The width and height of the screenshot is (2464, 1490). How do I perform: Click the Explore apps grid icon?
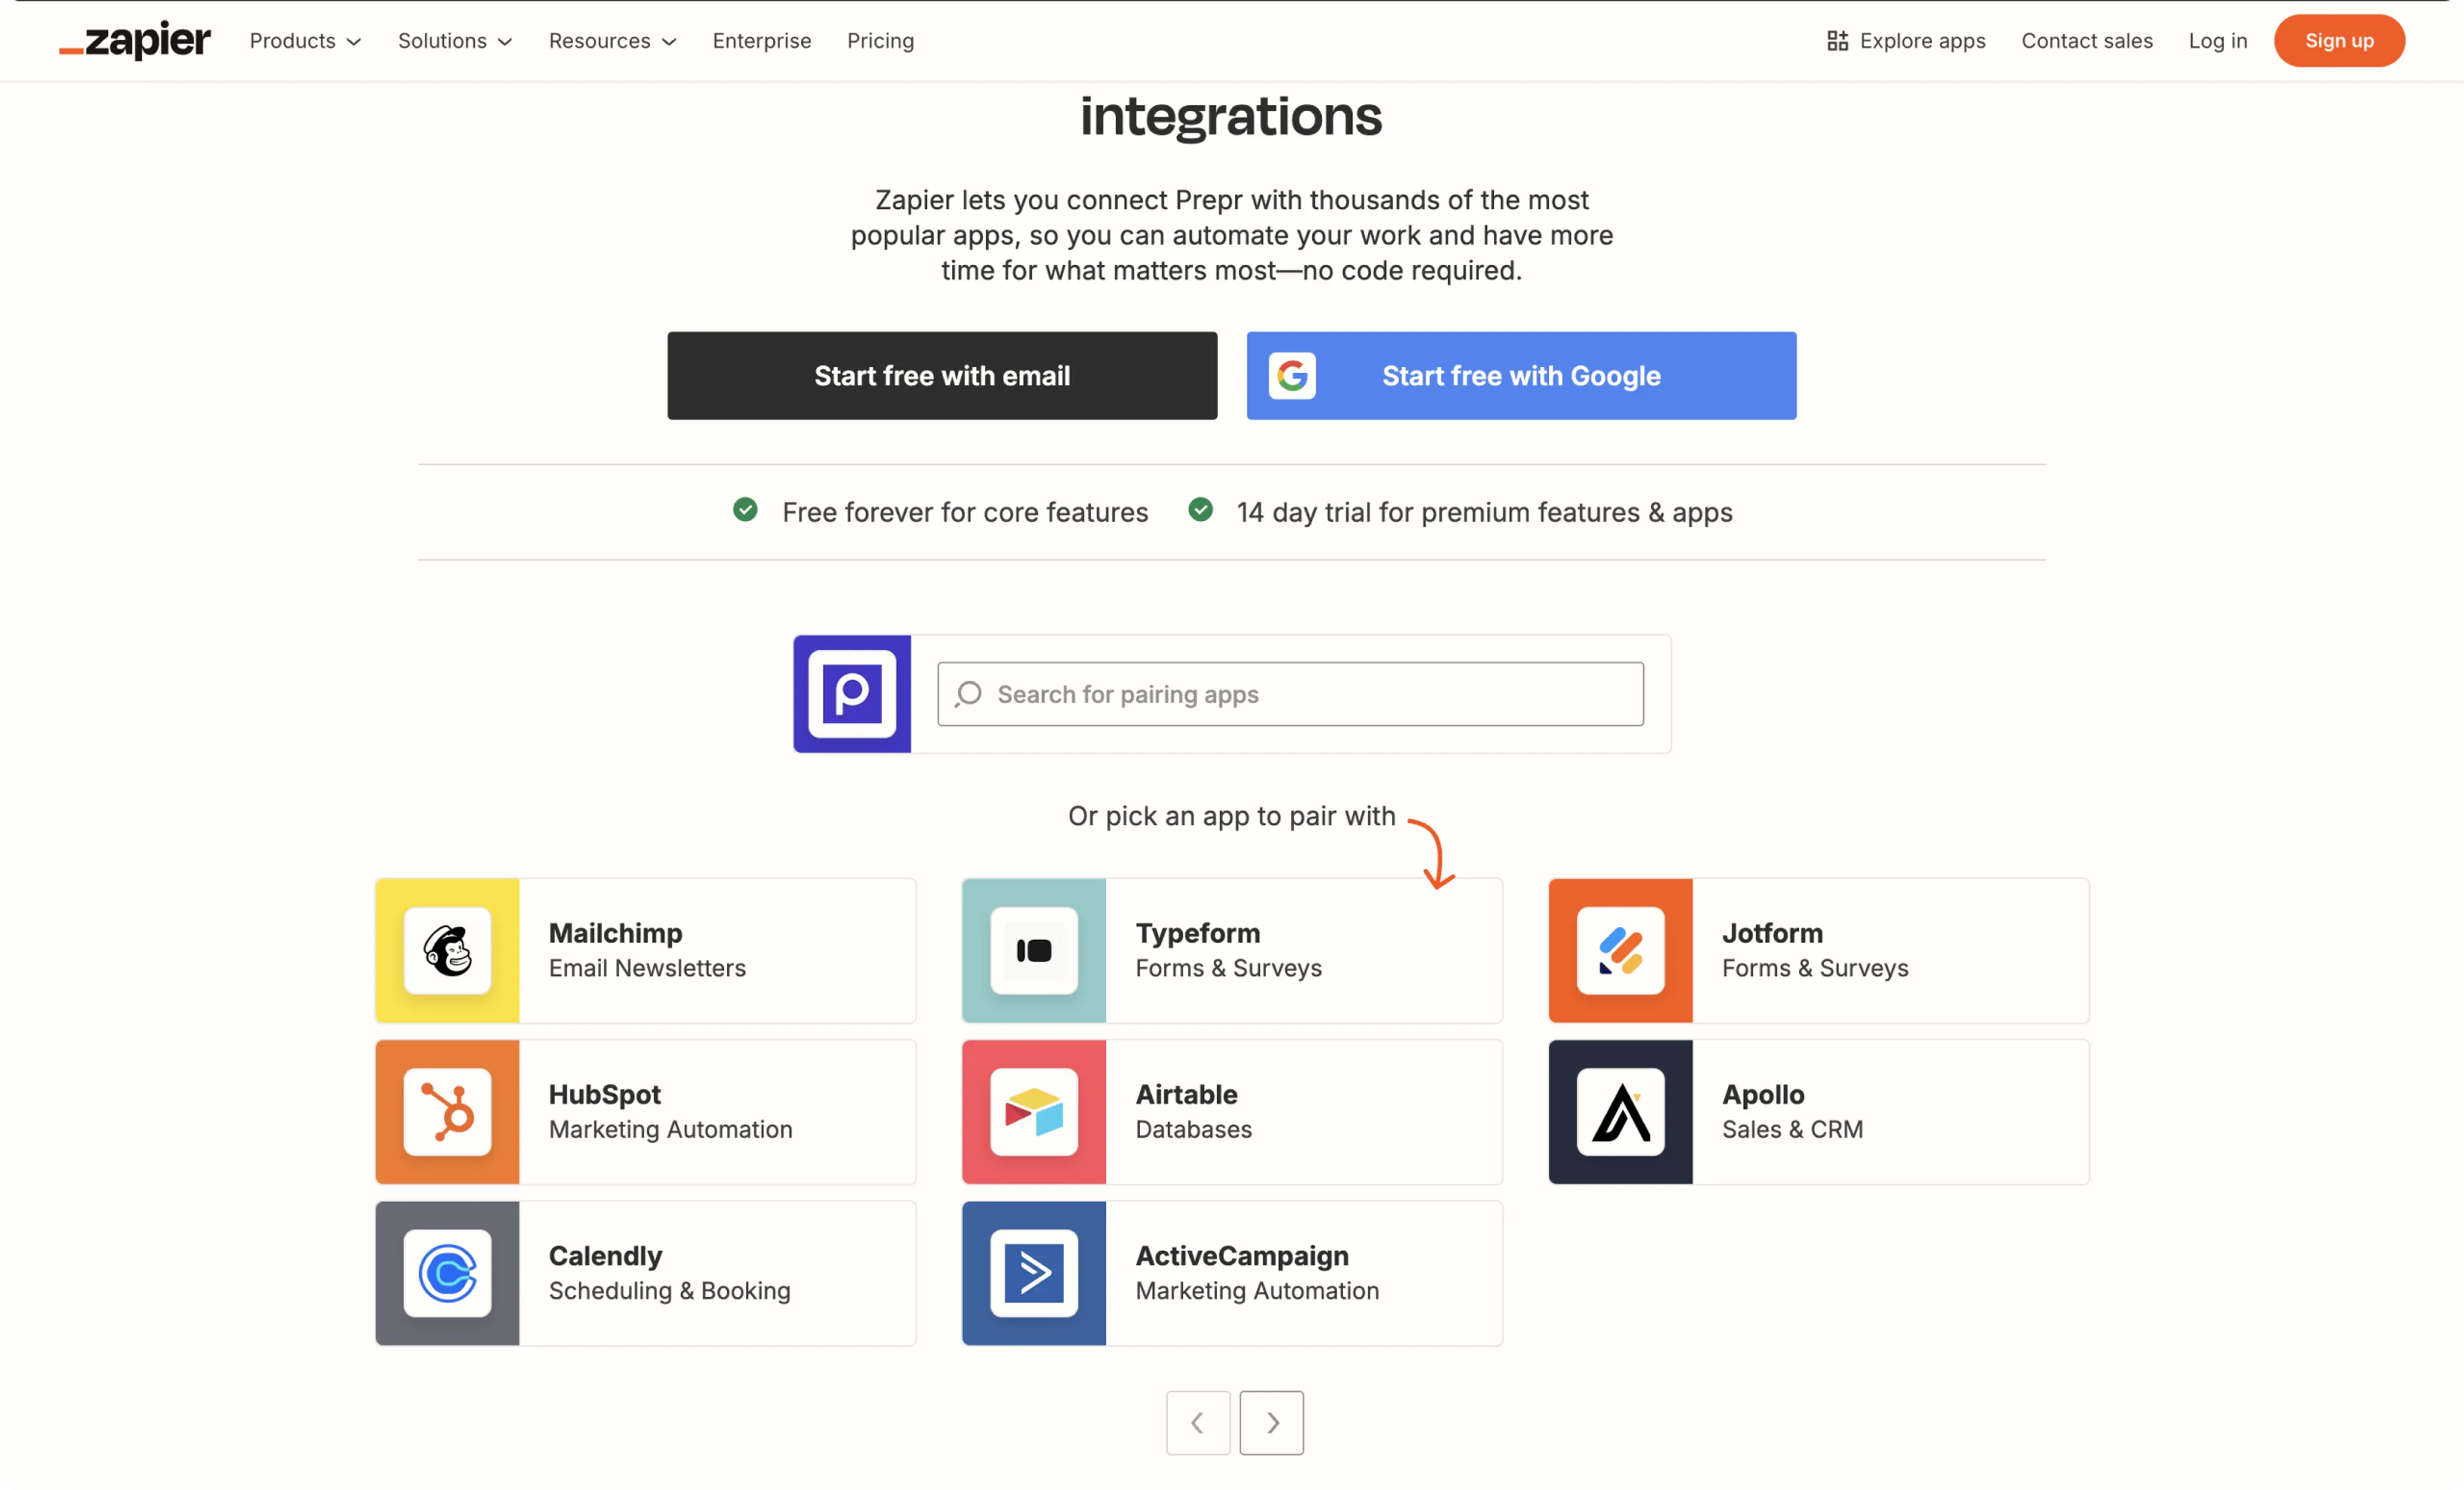coord(1837,41)
